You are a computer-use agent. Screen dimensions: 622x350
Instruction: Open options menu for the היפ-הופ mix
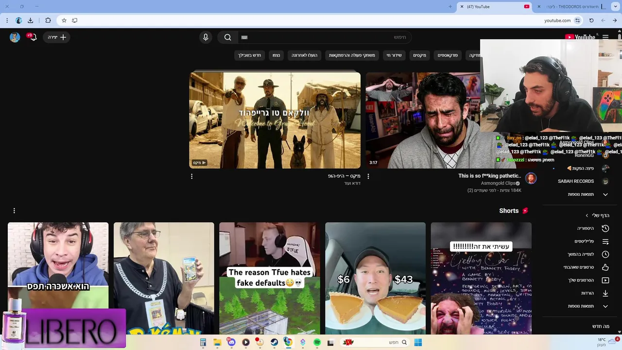click(x=191, y=176)
